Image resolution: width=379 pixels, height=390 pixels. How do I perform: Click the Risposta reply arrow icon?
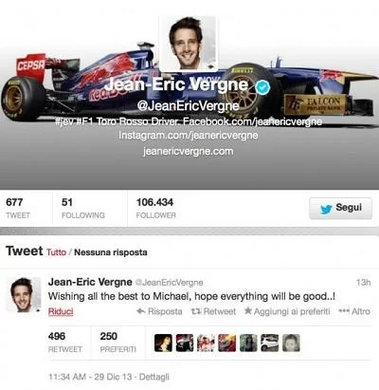[x=141, y=311]
